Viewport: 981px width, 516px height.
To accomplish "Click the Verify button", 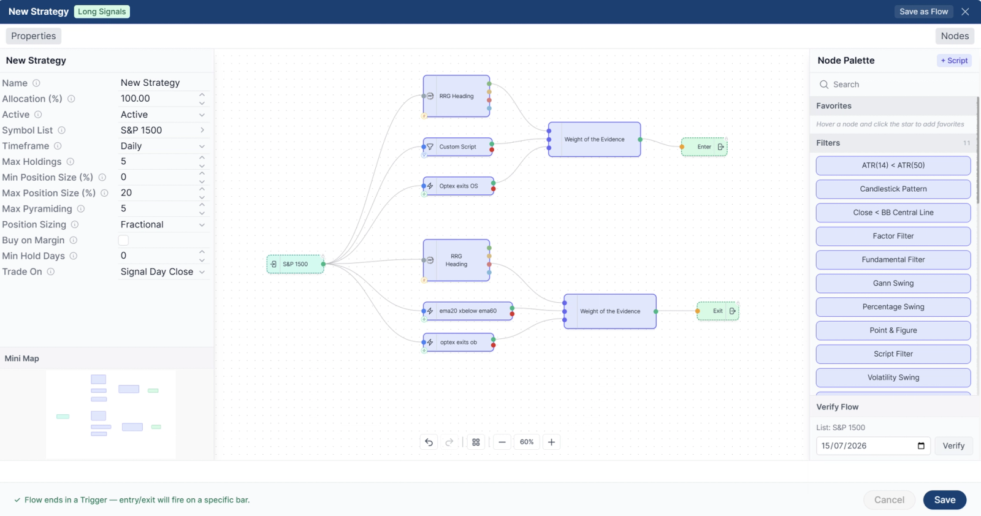I will pos(953,446).
